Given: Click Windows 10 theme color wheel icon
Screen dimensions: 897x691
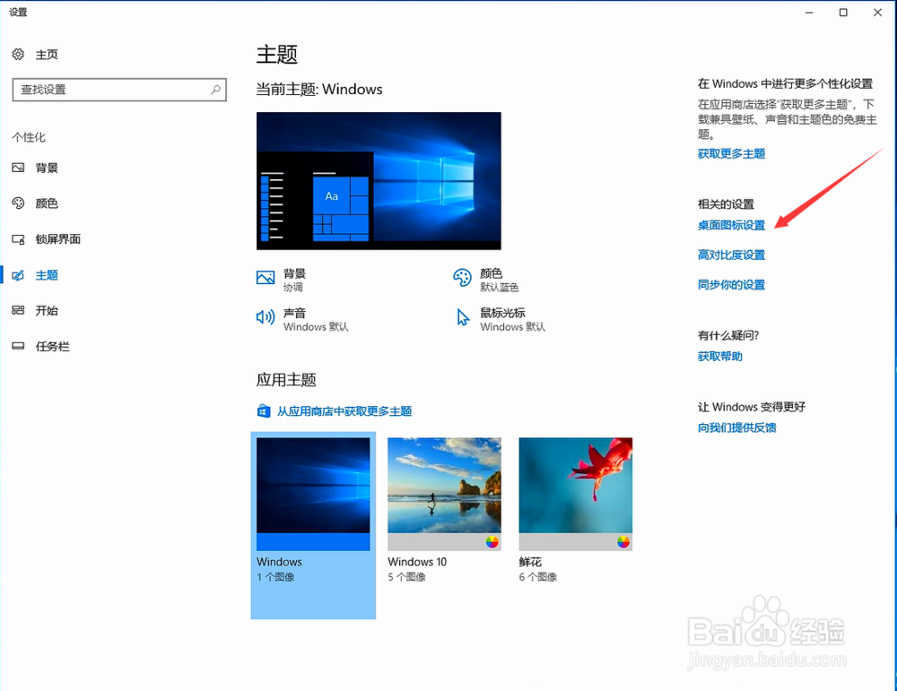Looking at the screenshot, I should pyautogui.click(x=492, y=542).
